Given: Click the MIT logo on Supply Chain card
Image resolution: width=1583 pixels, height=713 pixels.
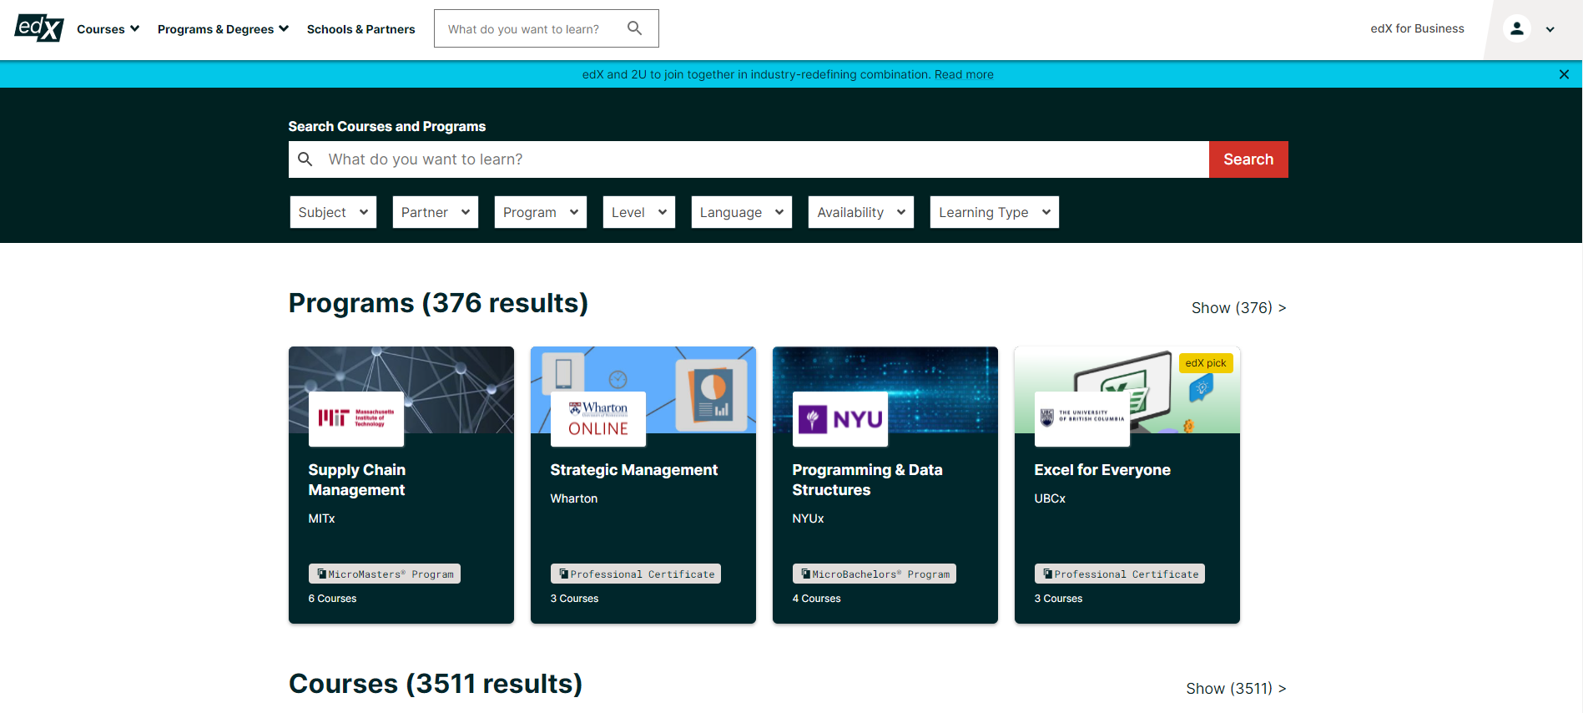Looking at the screenshot, I should tap(356, 418).
